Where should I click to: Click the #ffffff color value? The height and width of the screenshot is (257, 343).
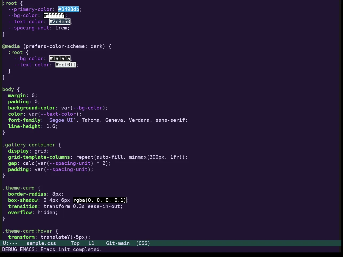(54, 16)
